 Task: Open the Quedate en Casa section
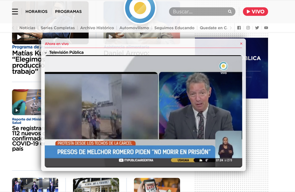pos(214,28)
